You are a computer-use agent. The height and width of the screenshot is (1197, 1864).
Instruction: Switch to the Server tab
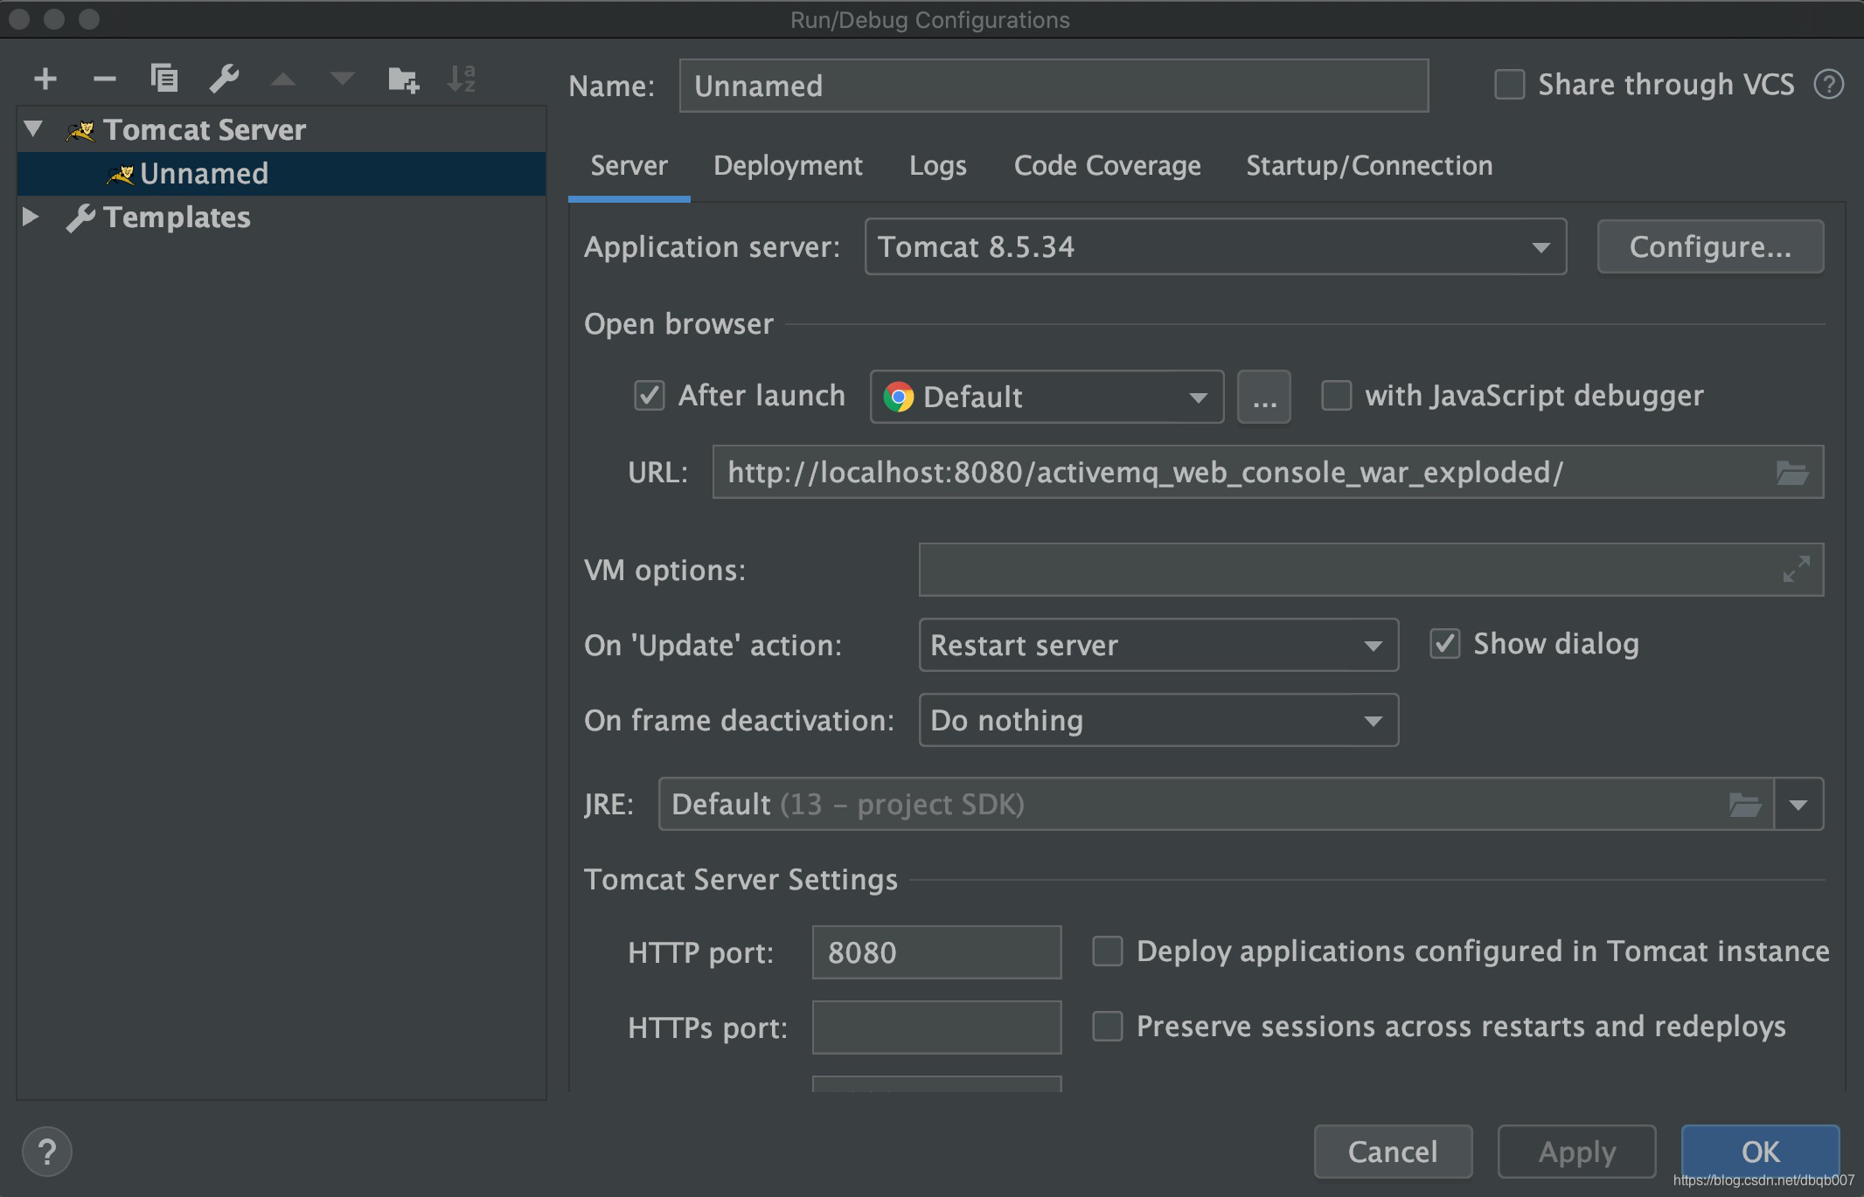pos(629,166)
